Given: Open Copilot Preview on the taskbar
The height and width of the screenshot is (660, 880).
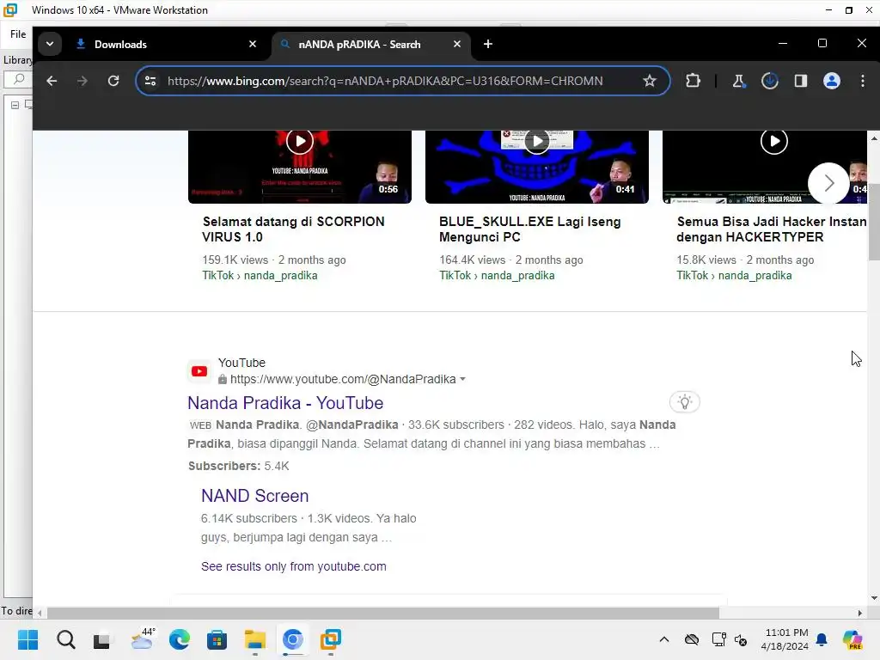Looking at the screenshot, I should tap(852, 639).
